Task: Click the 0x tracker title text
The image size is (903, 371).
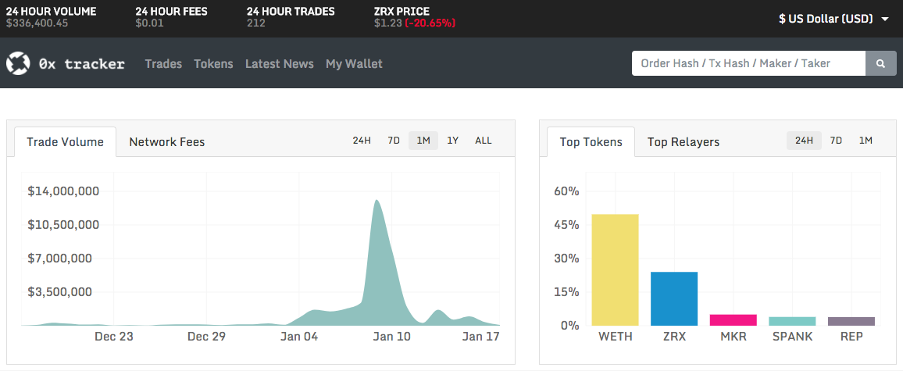Action: pyautogui.click(x=82, y=63)
